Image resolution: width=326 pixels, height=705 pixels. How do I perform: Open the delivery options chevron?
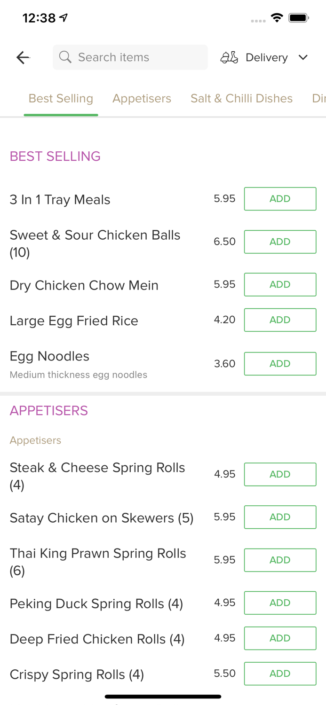[x=303, y=57]
